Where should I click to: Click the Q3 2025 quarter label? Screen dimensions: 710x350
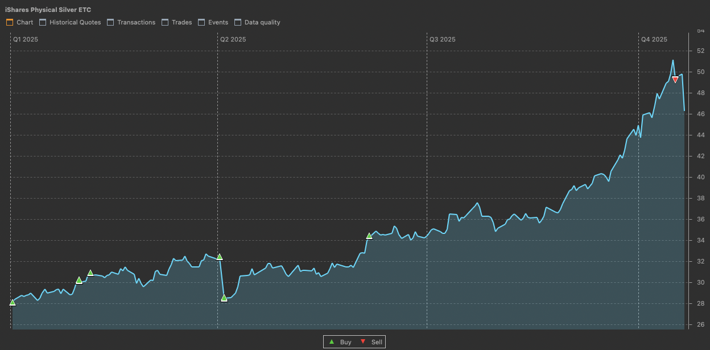442,39
